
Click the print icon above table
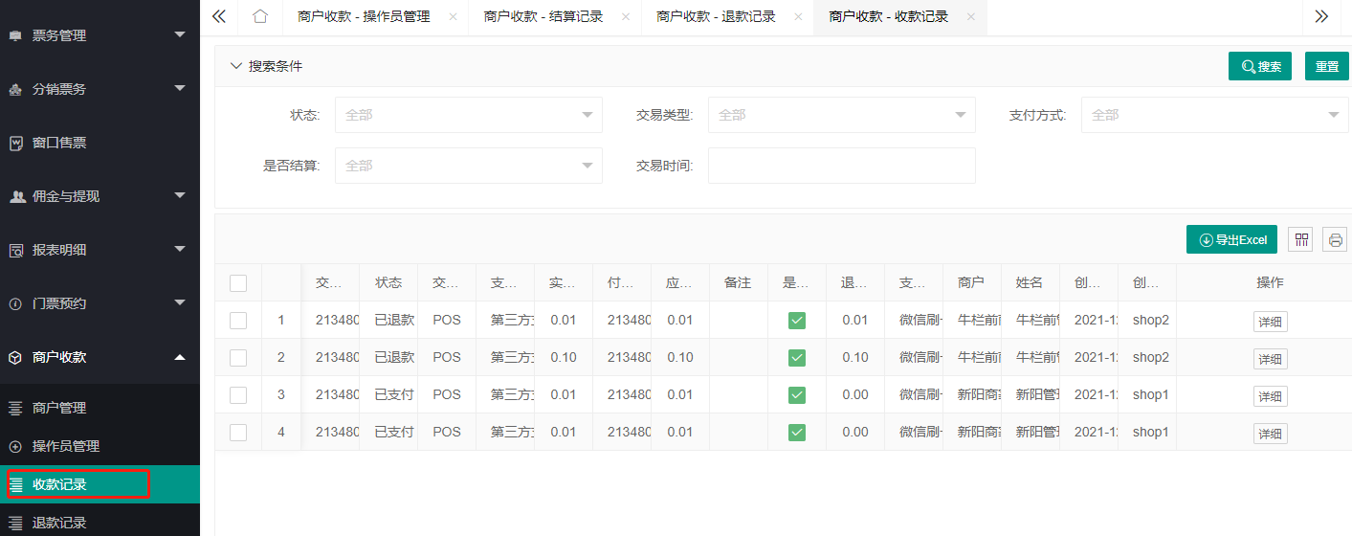pos(1335,239)
